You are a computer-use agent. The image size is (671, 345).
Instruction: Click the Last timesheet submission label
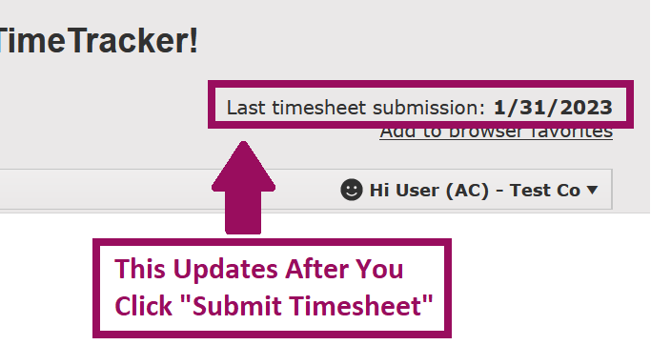[x=356, y=108]
